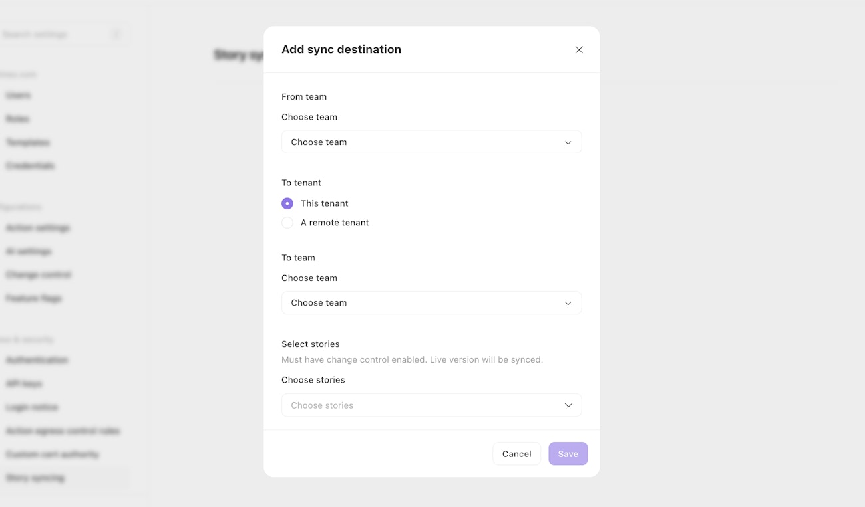The image size is (865, 507).
Task: Open Users in the settings sidebar
Action: (x=19, y=96)
